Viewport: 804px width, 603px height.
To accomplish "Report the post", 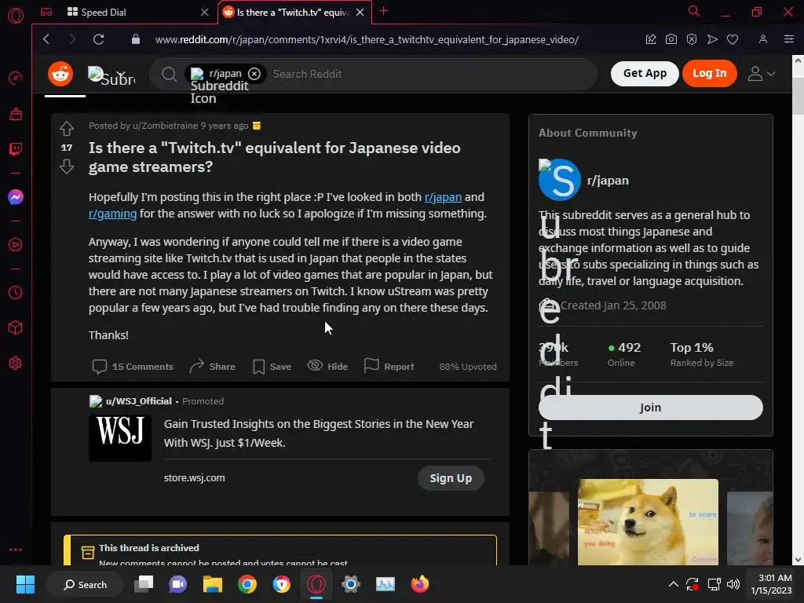I will [389, 366].
